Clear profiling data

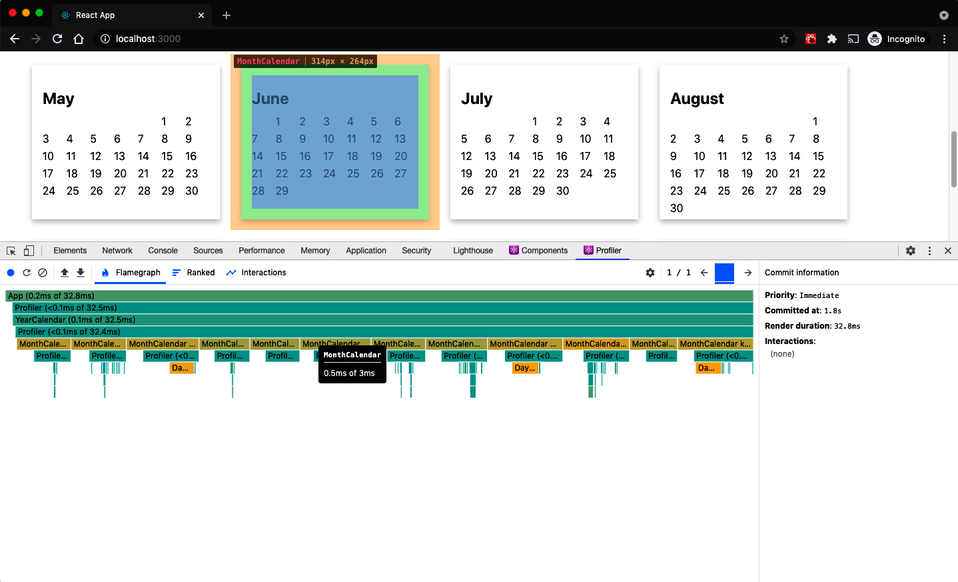[43, 273]
